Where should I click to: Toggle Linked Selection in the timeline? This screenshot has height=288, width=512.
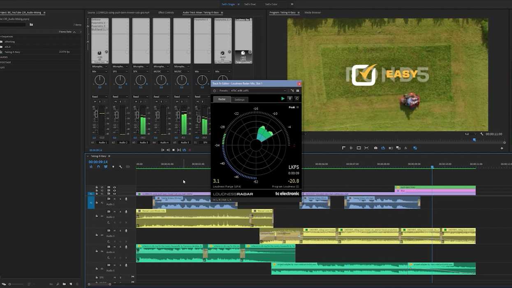(106, 167)
